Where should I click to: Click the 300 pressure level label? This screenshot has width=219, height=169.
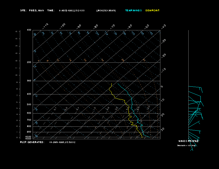coord(29,81)
